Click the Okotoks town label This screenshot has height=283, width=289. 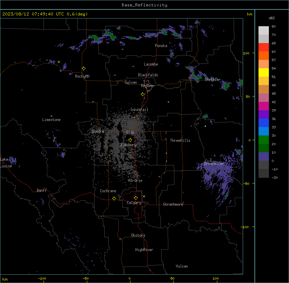point(138,235)
